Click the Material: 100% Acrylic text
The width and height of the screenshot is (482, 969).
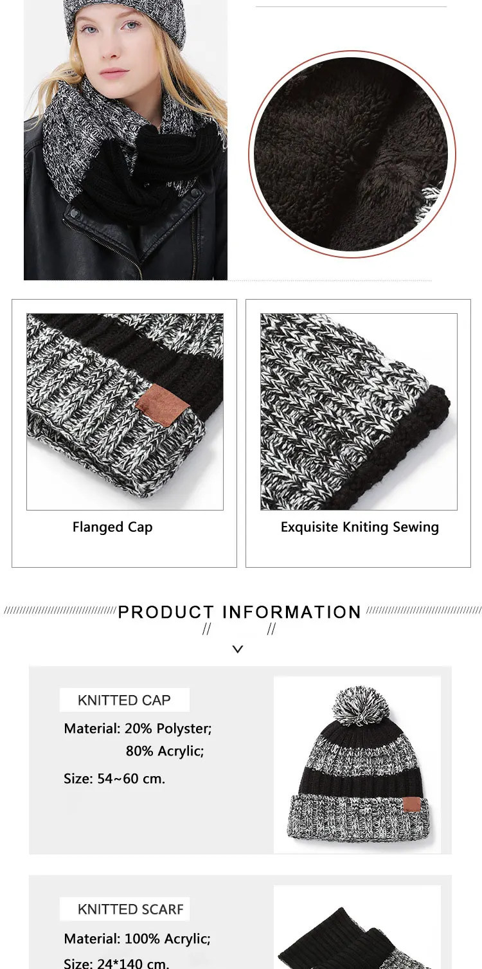[137, 939]
